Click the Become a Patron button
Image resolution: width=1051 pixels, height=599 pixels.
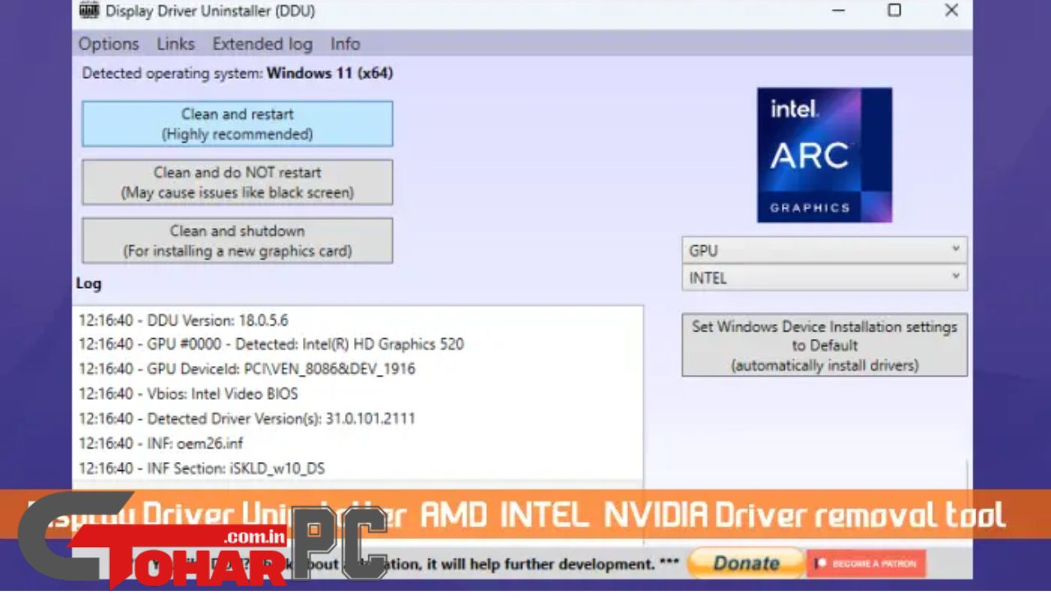click(866, 564)
